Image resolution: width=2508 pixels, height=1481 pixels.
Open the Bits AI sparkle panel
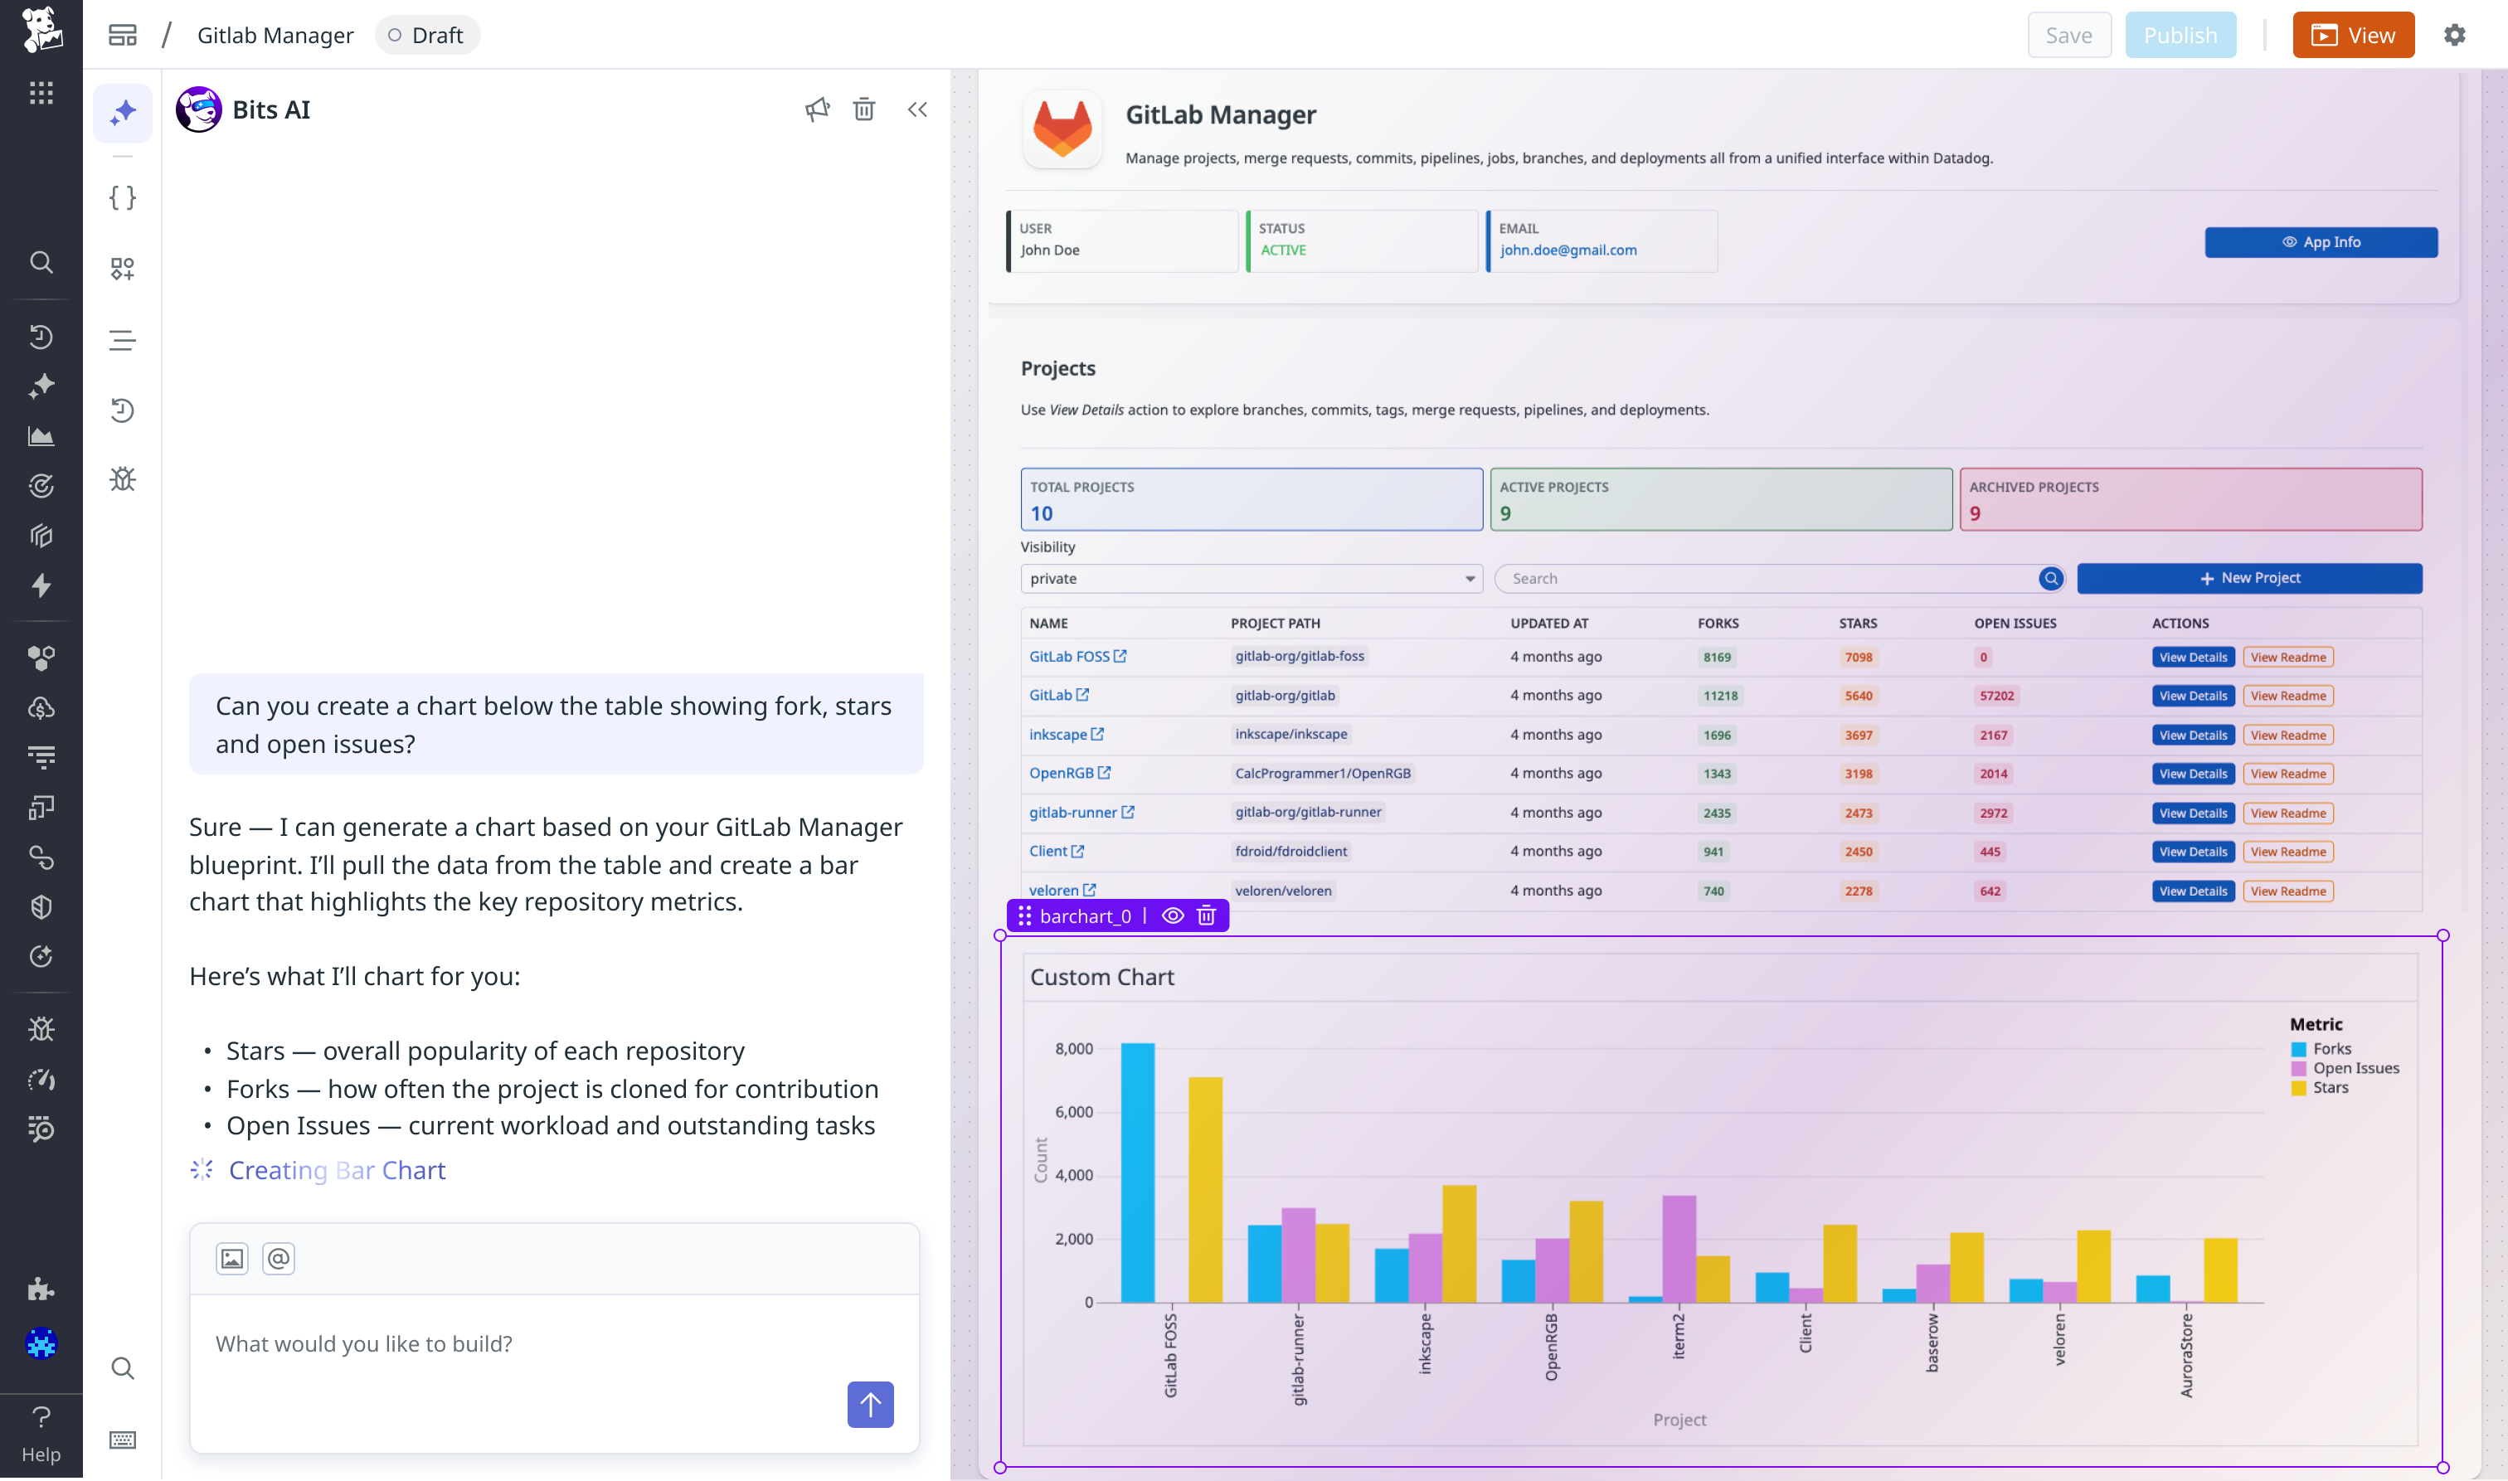(x=122, y=112)
